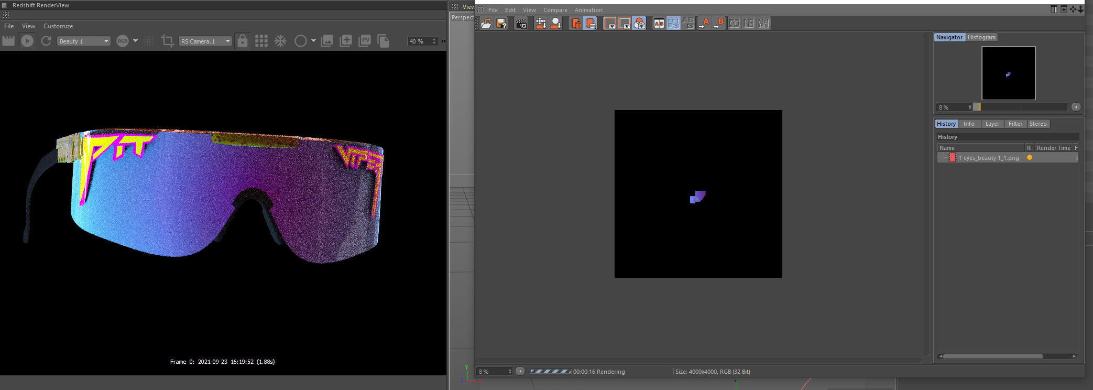This screenshot has width=1093, height=390.
Task: Open Edit menu in Picture Viewer
Action: 510,10
